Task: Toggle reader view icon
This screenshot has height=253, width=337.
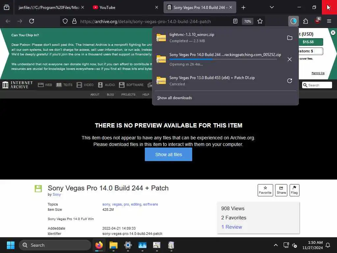Action: click(235, 21)
